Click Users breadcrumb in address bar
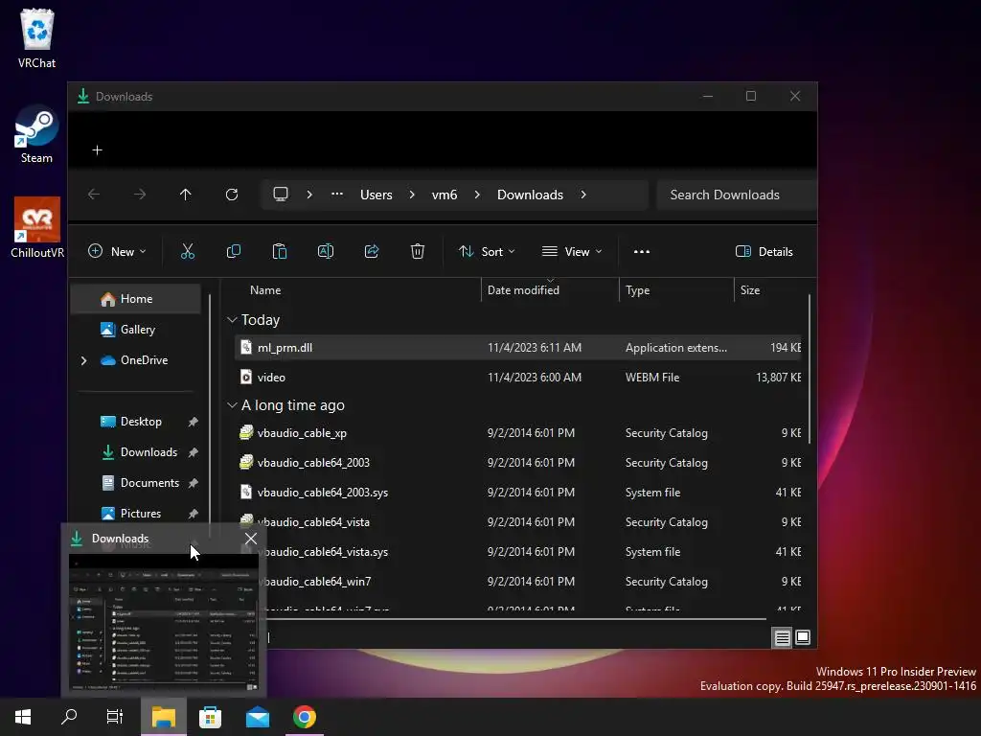The image size is (981, 736). pos(376,195)
